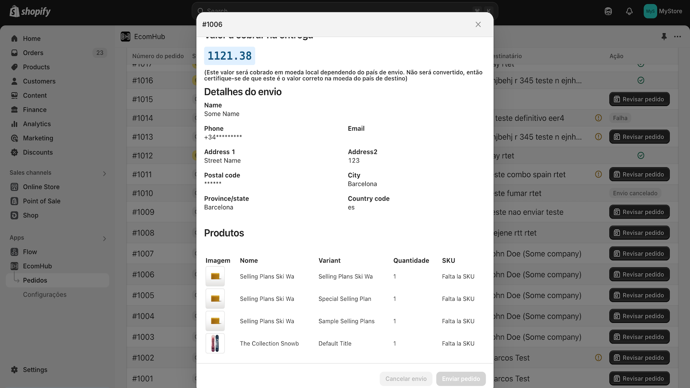Click the Orders count badge 23

pos(100,53)
